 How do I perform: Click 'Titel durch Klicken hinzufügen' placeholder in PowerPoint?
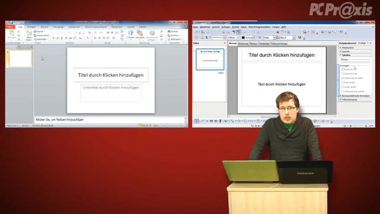point(111,75)
